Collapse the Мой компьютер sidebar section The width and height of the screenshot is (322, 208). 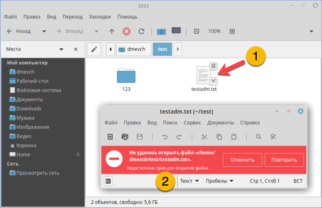pyautogui.click(x=27, y=63)
